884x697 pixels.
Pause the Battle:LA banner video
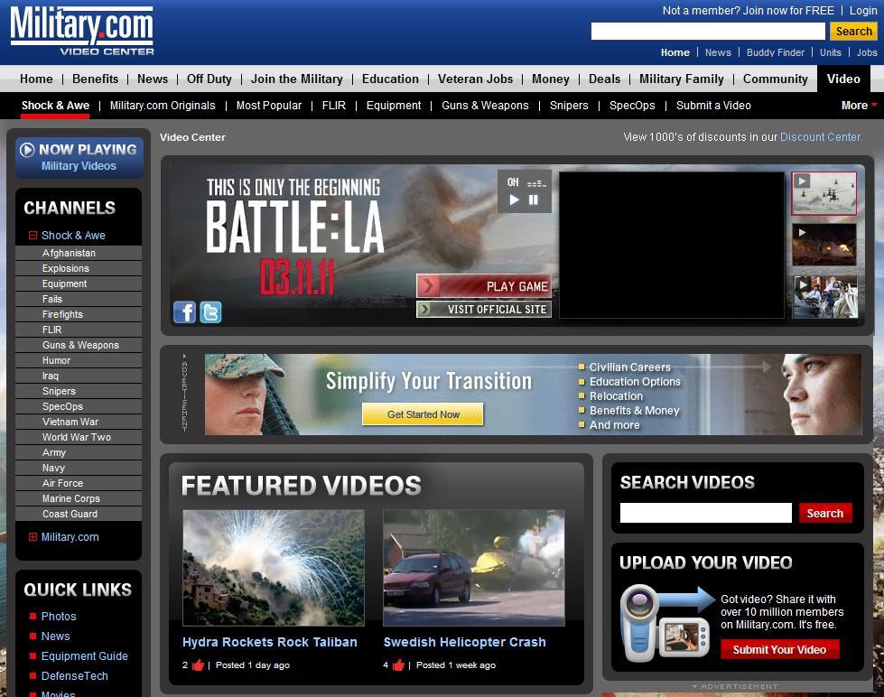(534, 200)
